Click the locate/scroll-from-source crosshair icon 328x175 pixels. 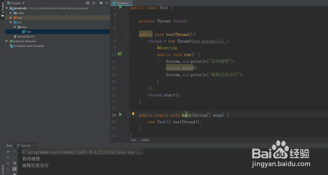[x=88, y=3]
